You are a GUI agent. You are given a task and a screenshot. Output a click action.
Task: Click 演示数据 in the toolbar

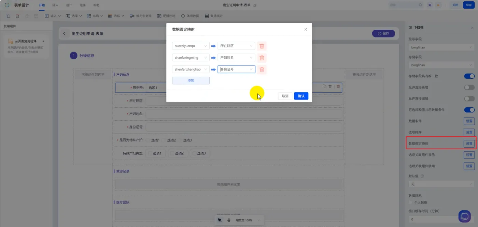tap(190, 16)
